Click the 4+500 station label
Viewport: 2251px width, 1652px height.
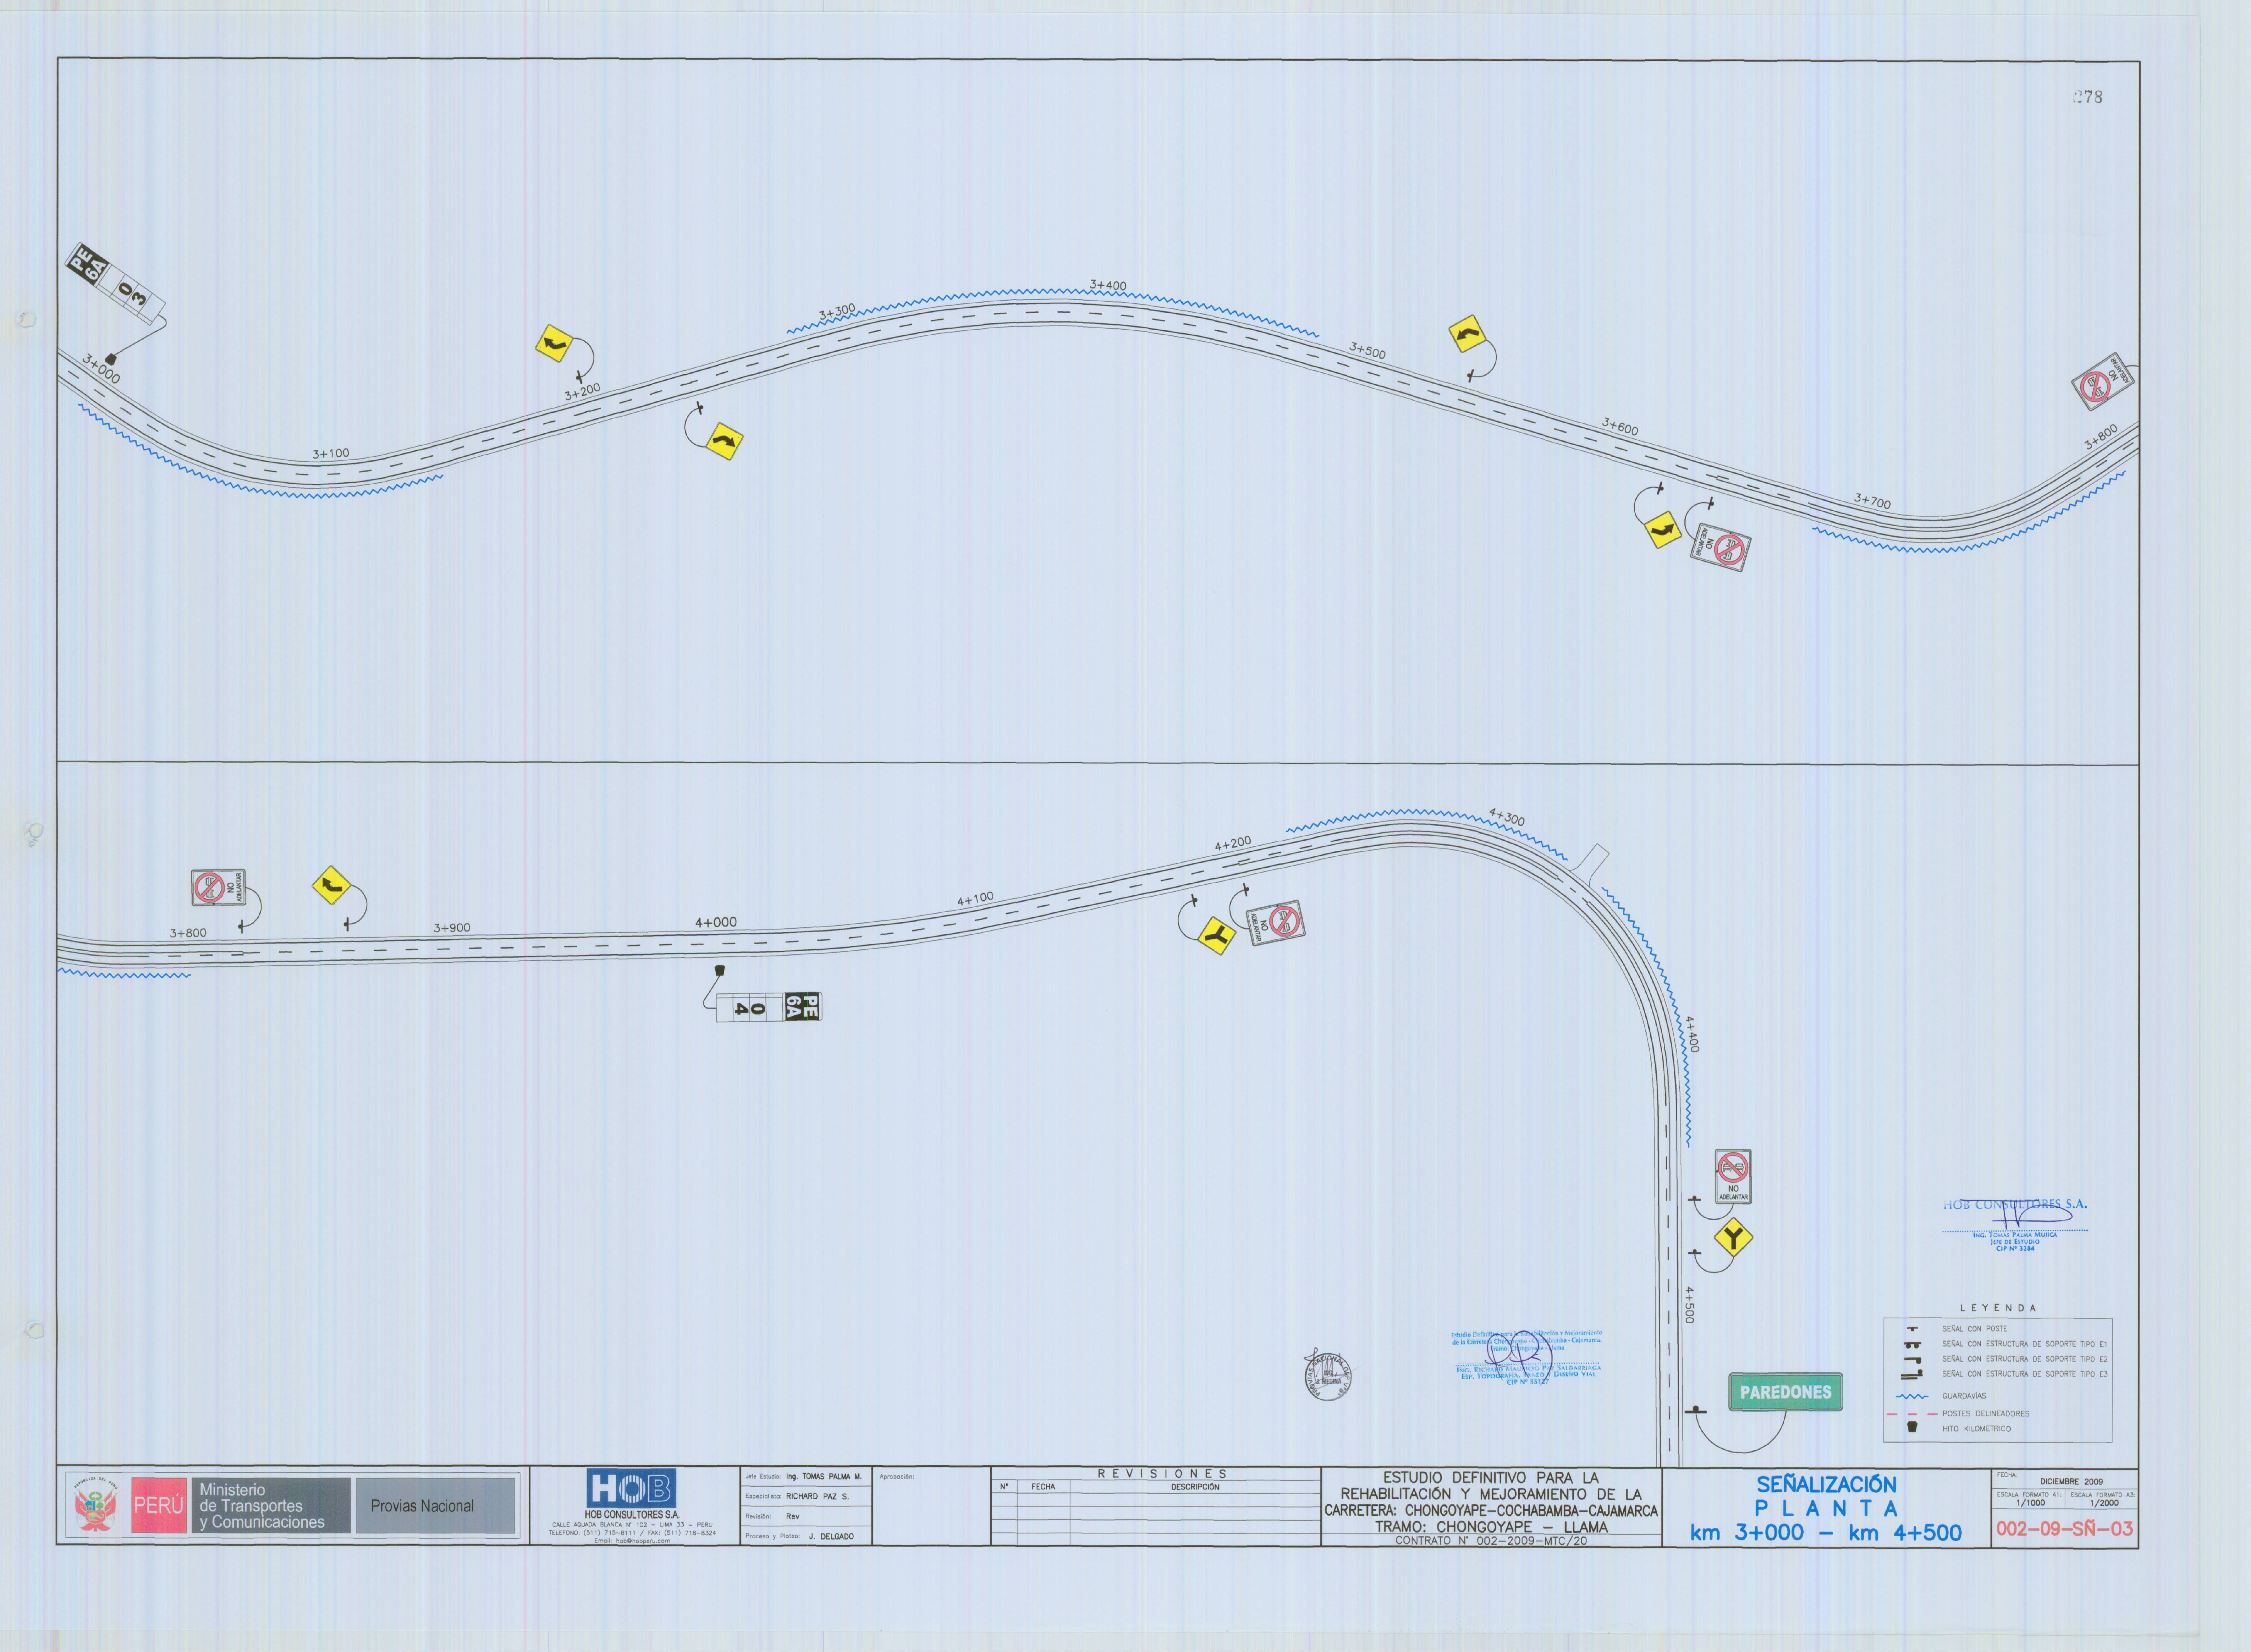[x=1689, y=1305]
